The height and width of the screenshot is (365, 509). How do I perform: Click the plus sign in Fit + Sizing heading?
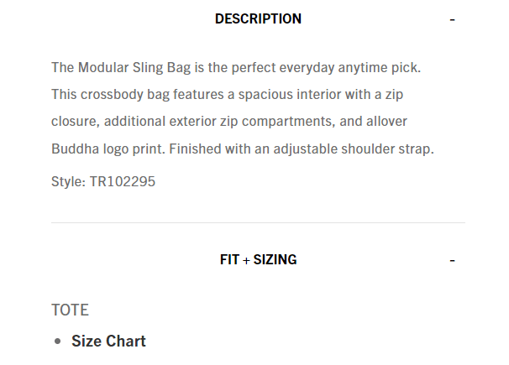247,260
